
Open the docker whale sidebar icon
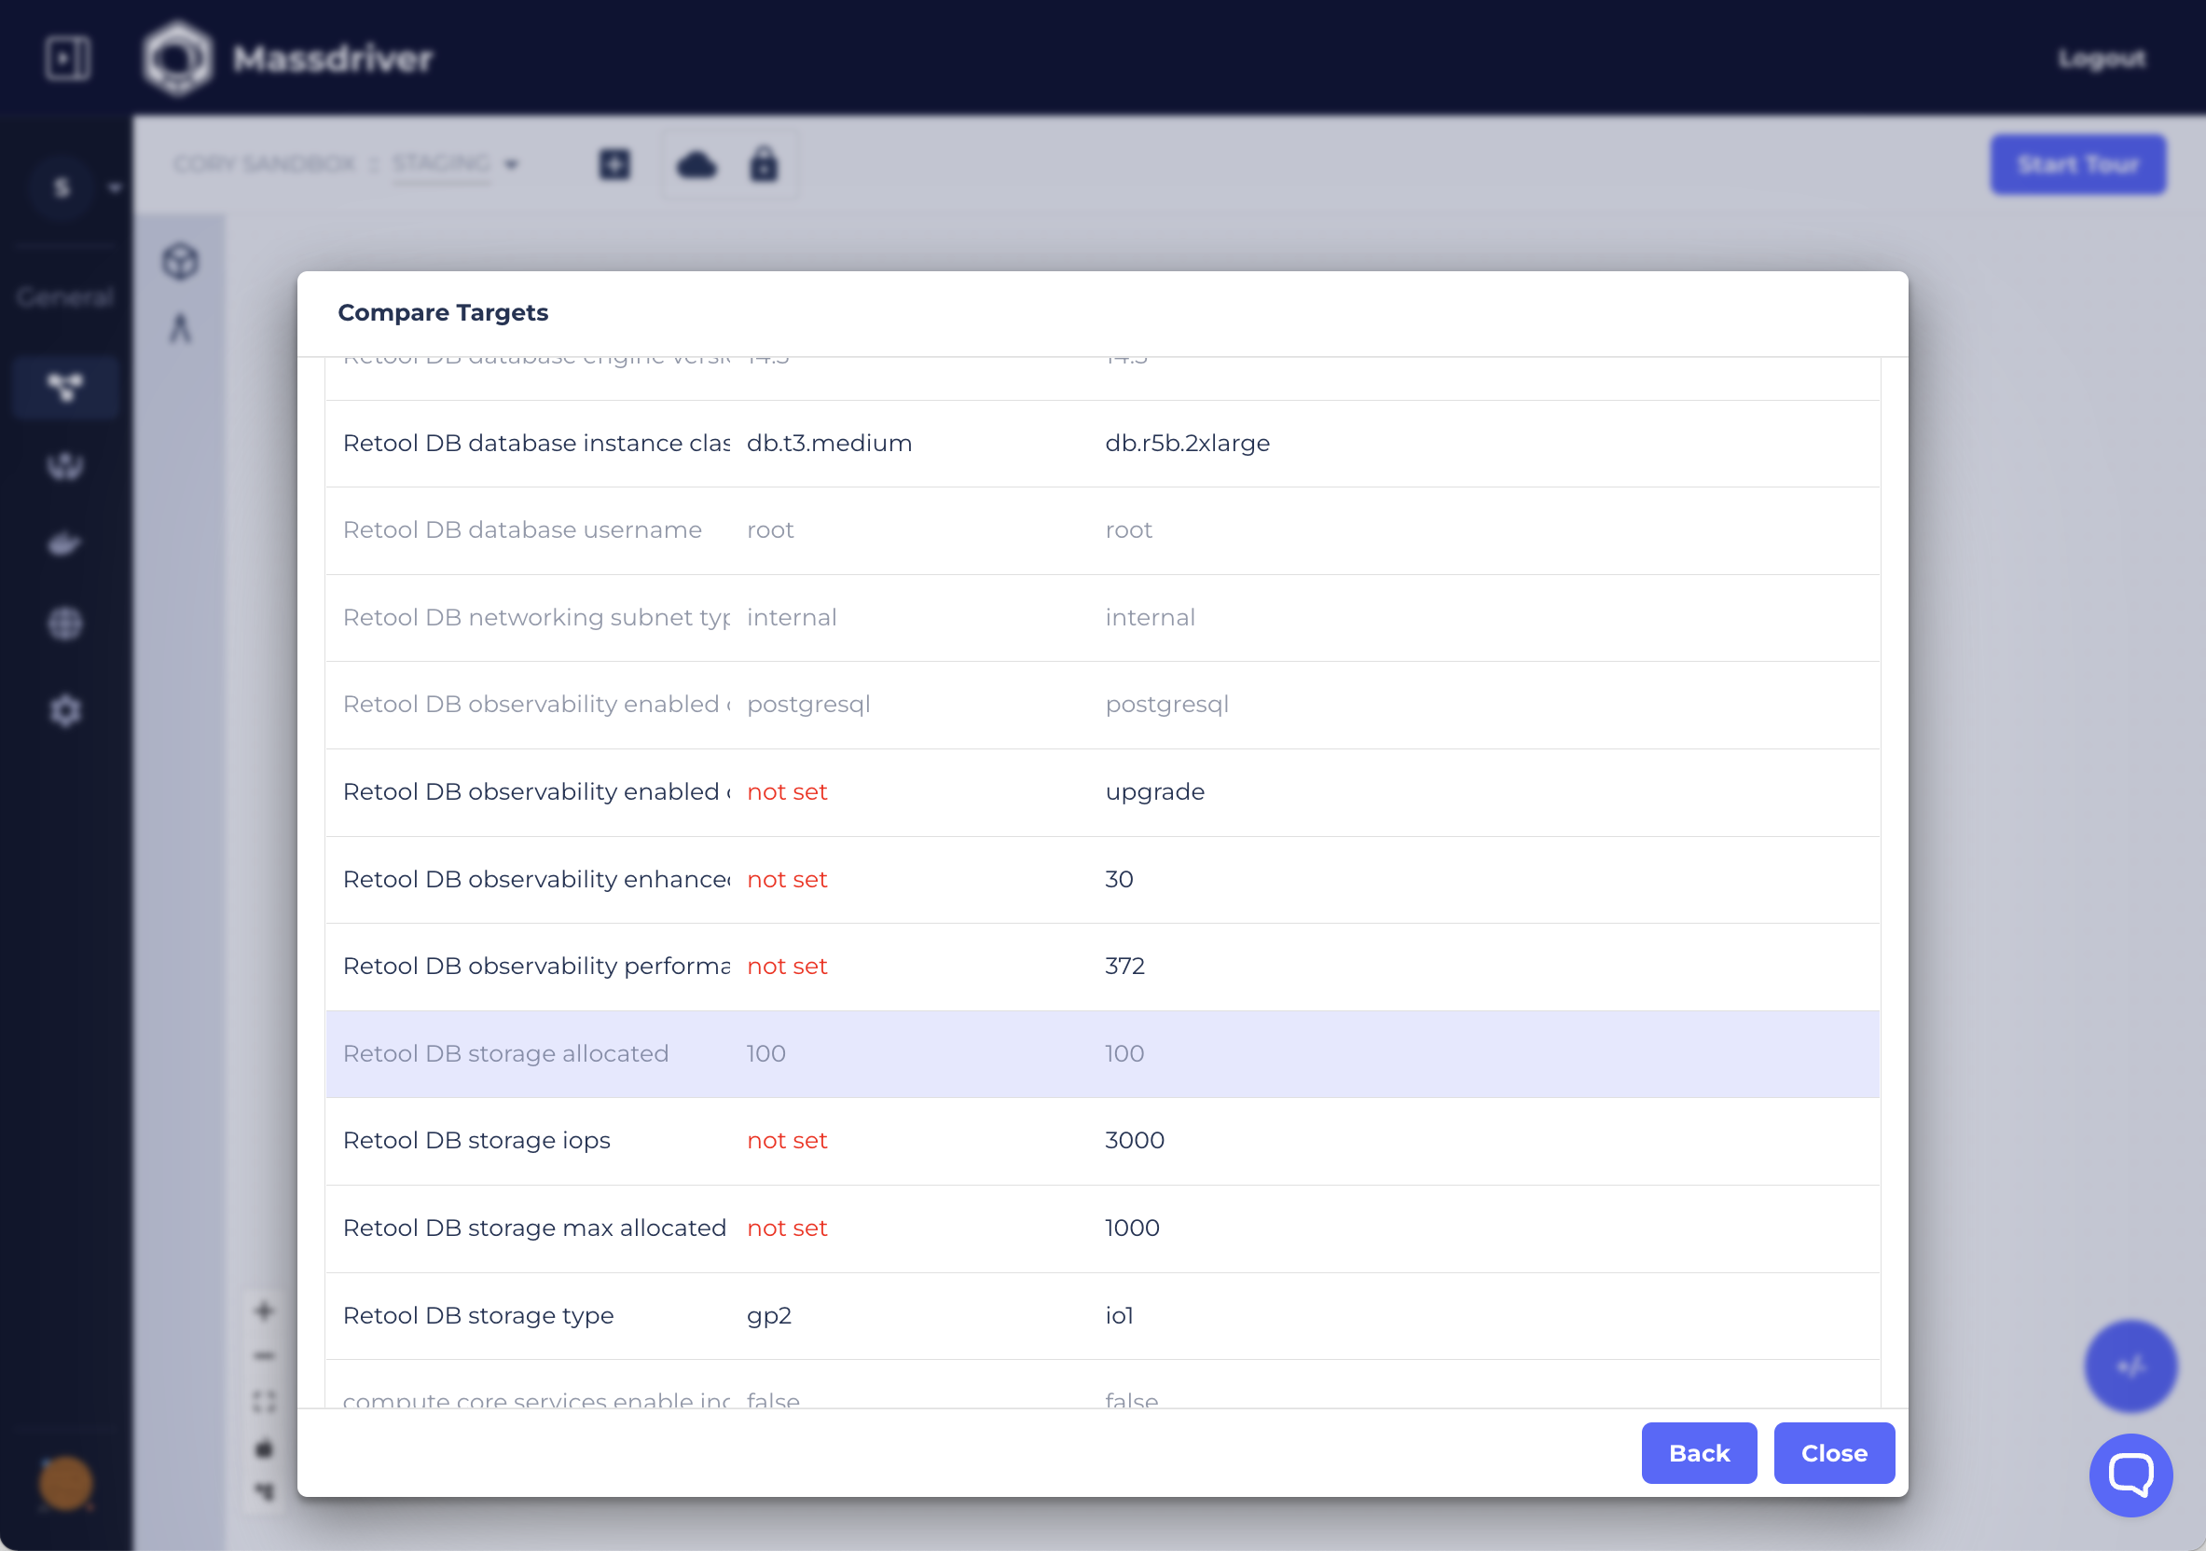(x=65, y=544)
